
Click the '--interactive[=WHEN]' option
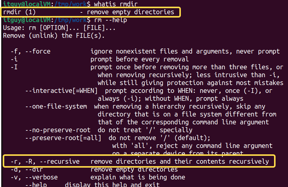point(61,91)
